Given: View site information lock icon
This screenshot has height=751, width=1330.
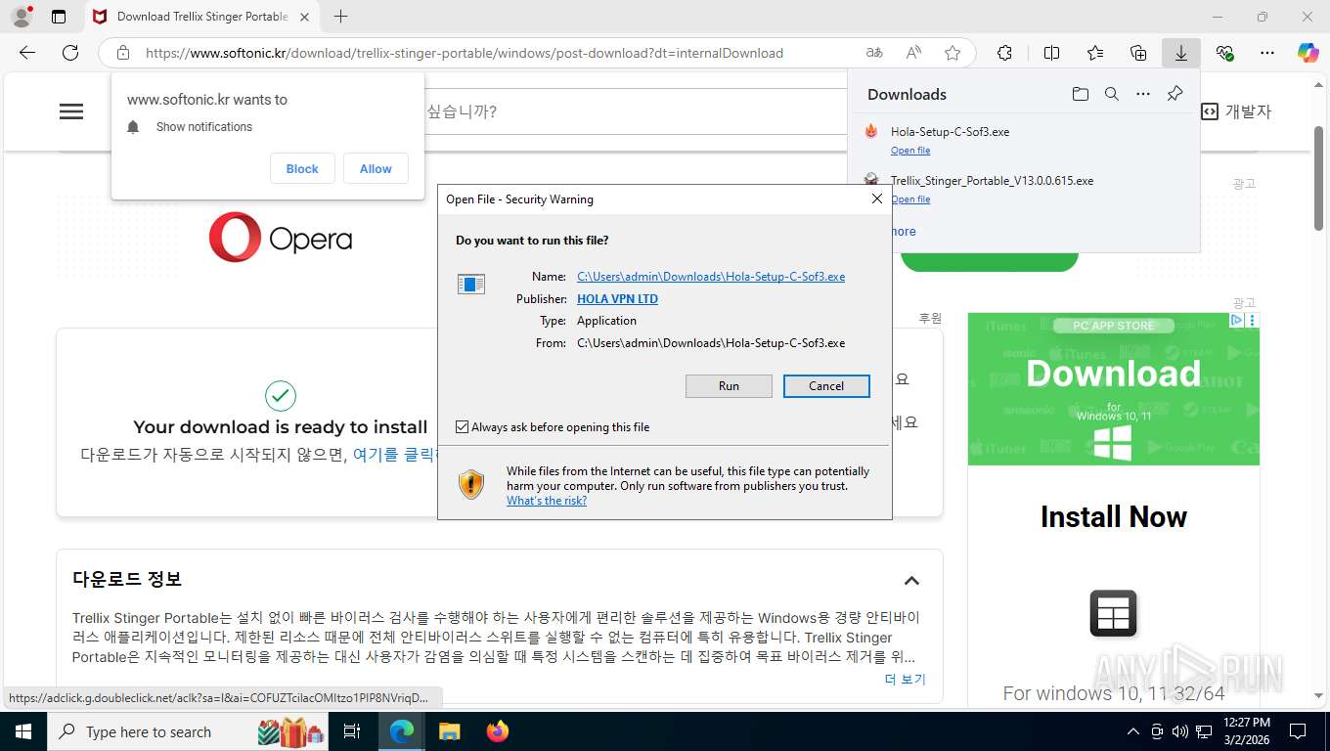Looking at the screenshot, I should pyautogui.click(x=122, y=53).
